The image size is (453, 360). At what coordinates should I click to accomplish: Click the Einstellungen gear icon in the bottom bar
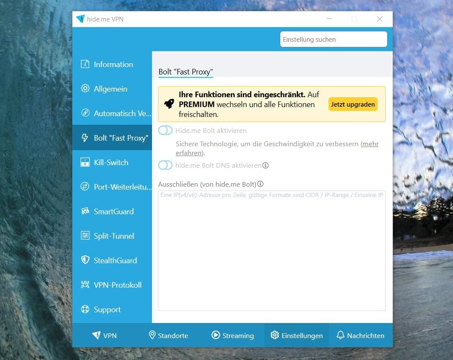tap(275, 335)
